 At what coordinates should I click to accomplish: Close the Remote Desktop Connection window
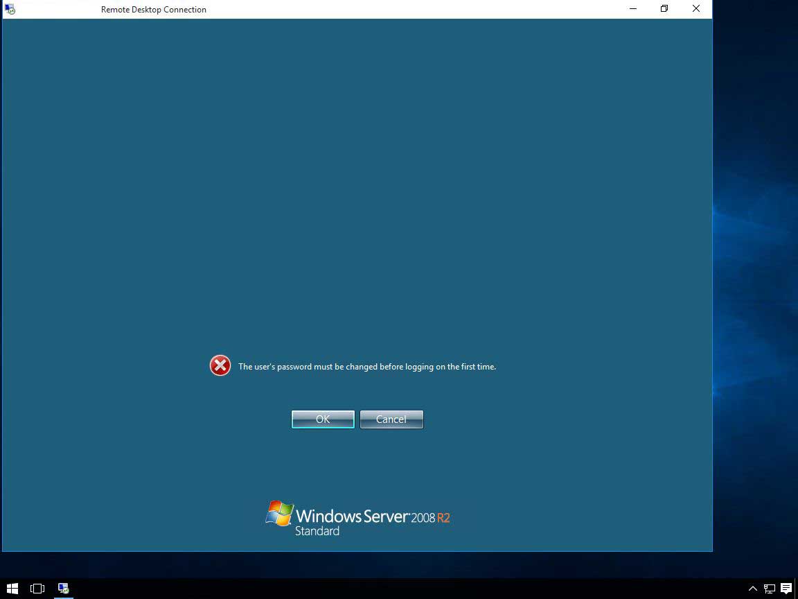pyautogui.click(x=696, y=9)
